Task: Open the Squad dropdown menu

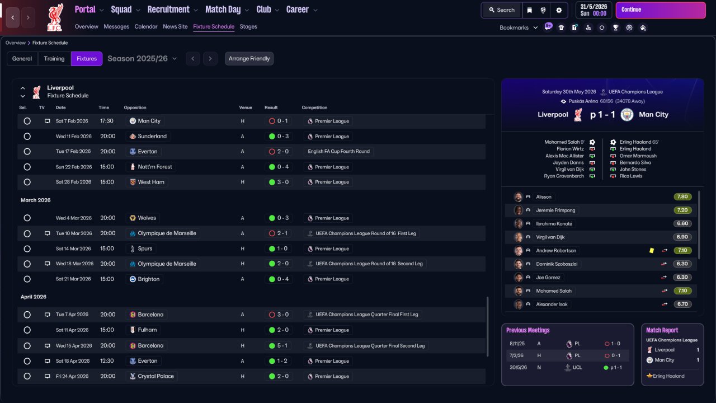Action: [126, 10]
